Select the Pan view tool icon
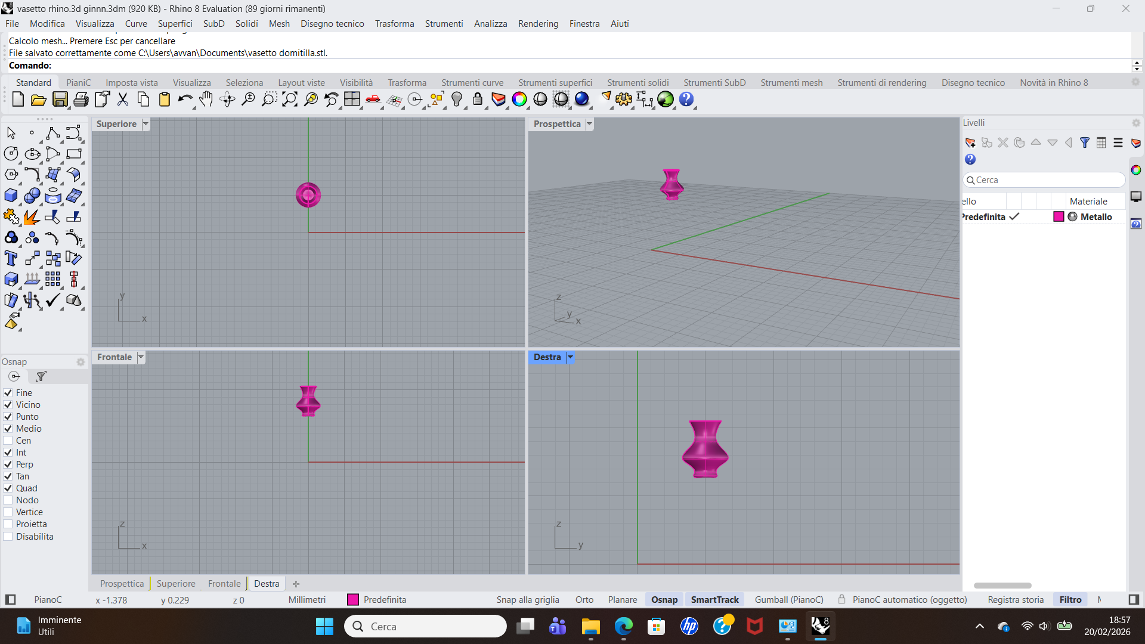1145x644 pixels. point(206,100)
